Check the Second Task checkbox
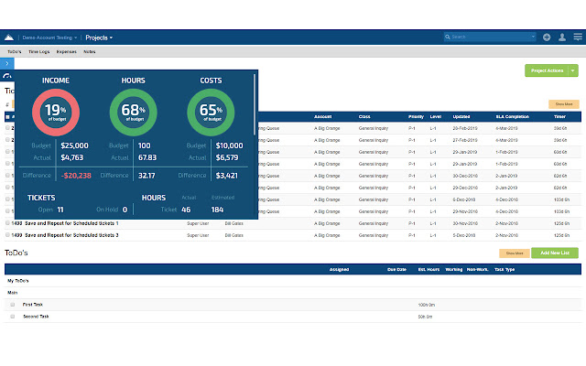Screen dimensions: 586x366 [x=13, y=316]
